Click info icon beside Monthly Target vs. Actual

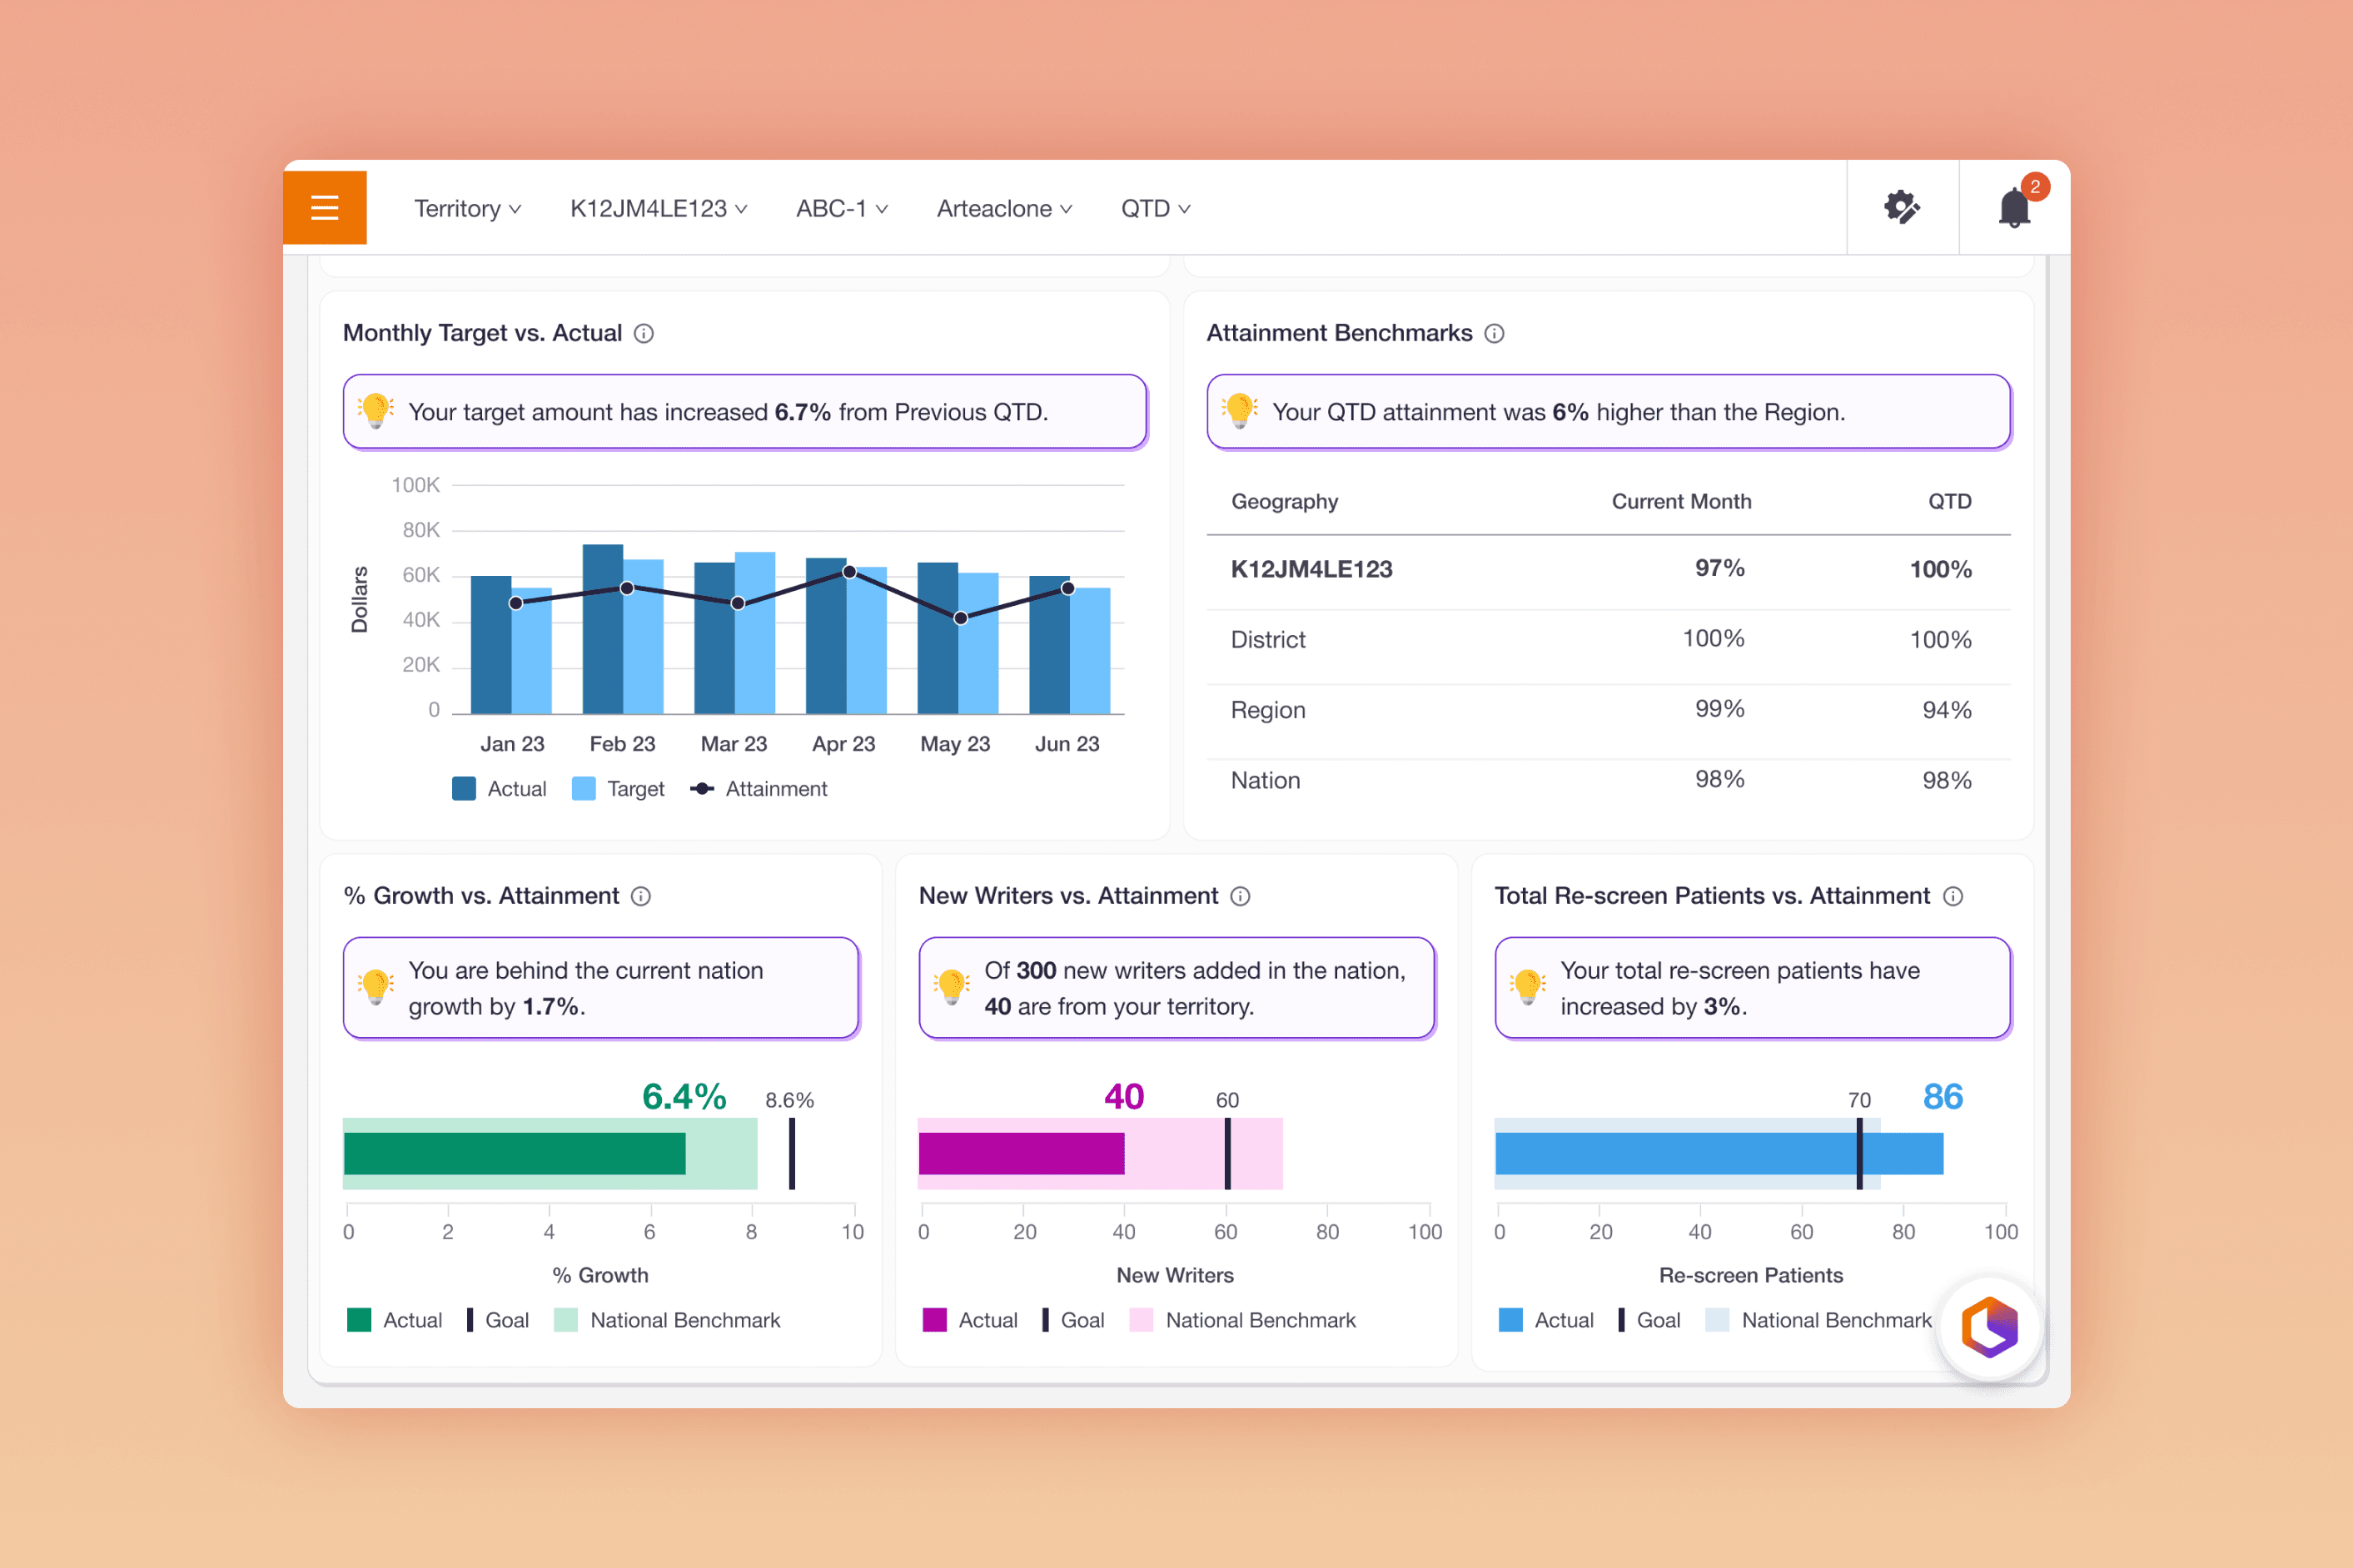tap(644, 334)
